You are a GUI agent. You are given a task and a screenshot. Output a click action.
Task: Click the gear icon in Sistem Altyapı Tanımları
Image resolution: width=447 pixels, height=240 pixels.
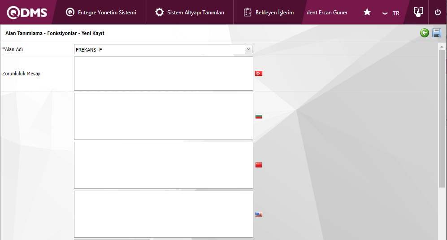tap(159, 12)
